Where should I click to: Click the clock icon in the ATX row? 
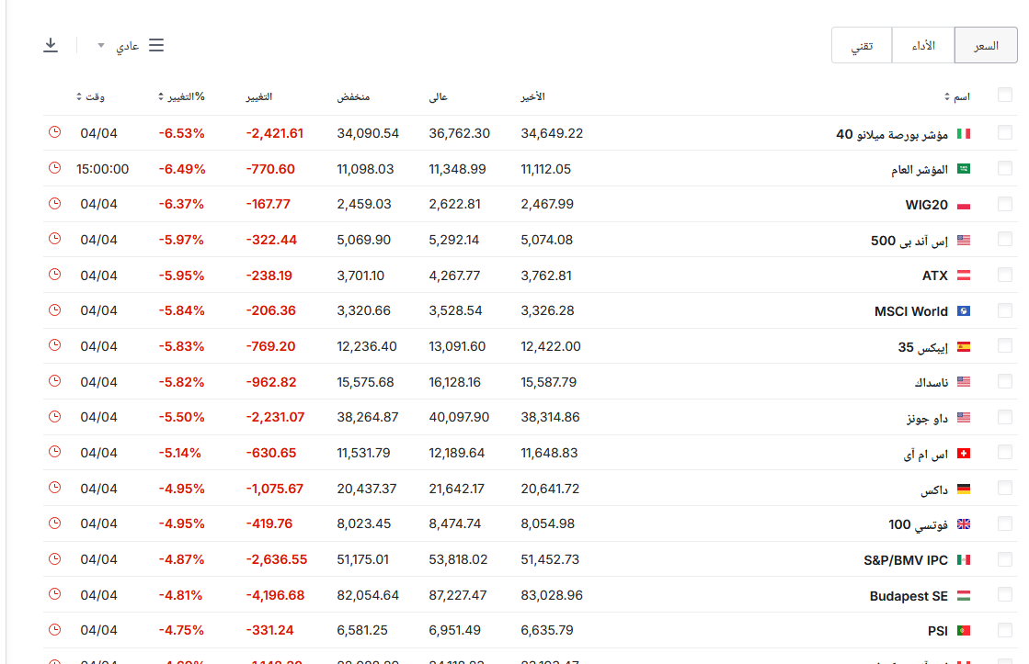click(x=54, y=275)
